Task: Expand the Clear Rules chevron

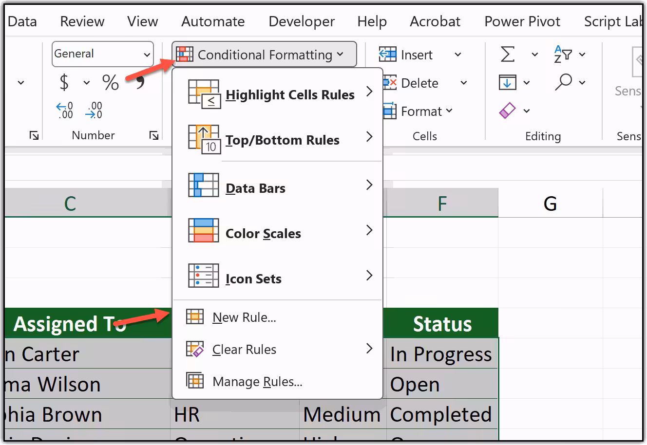Action: click(x=369, y=348)
